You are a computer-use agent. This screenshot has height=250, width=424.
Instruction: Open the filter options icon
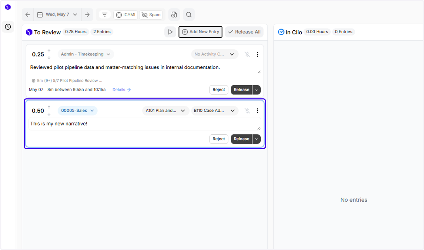click(105, 14)
